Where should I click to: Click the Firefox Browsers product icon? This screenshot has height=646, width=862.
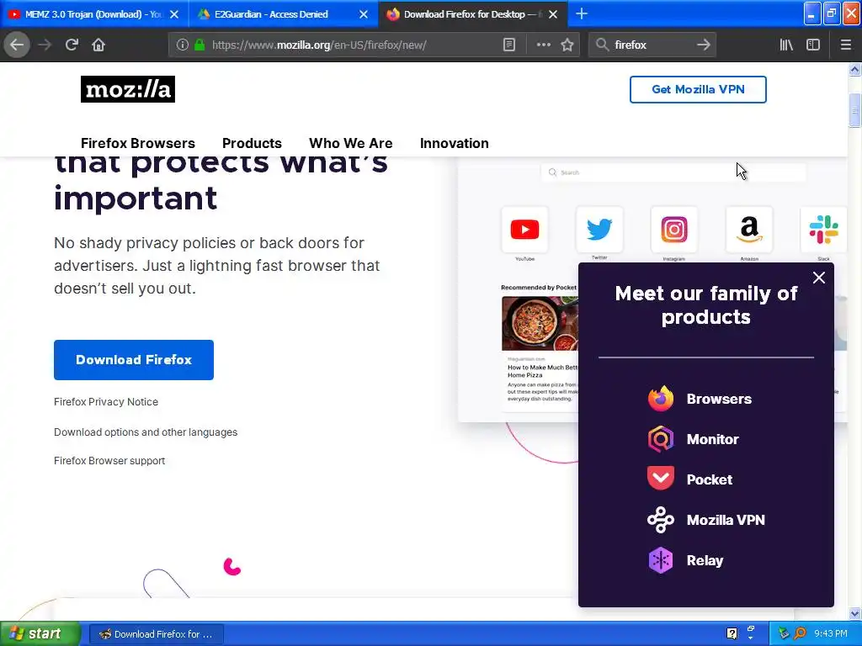tap(660, 399)
